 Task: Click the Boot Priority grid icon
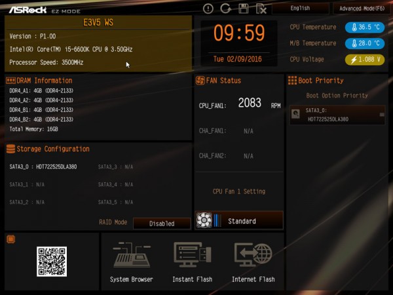coord(292,81)
